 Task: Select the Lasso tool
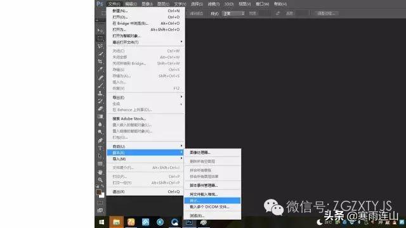pyautogui.click(x=100, y=46)
